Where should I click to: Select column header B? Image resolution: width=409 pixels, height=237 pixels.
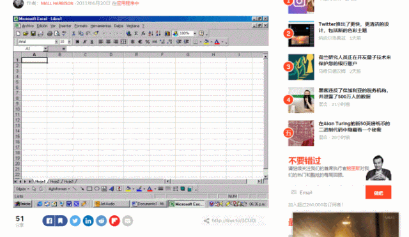59,54
